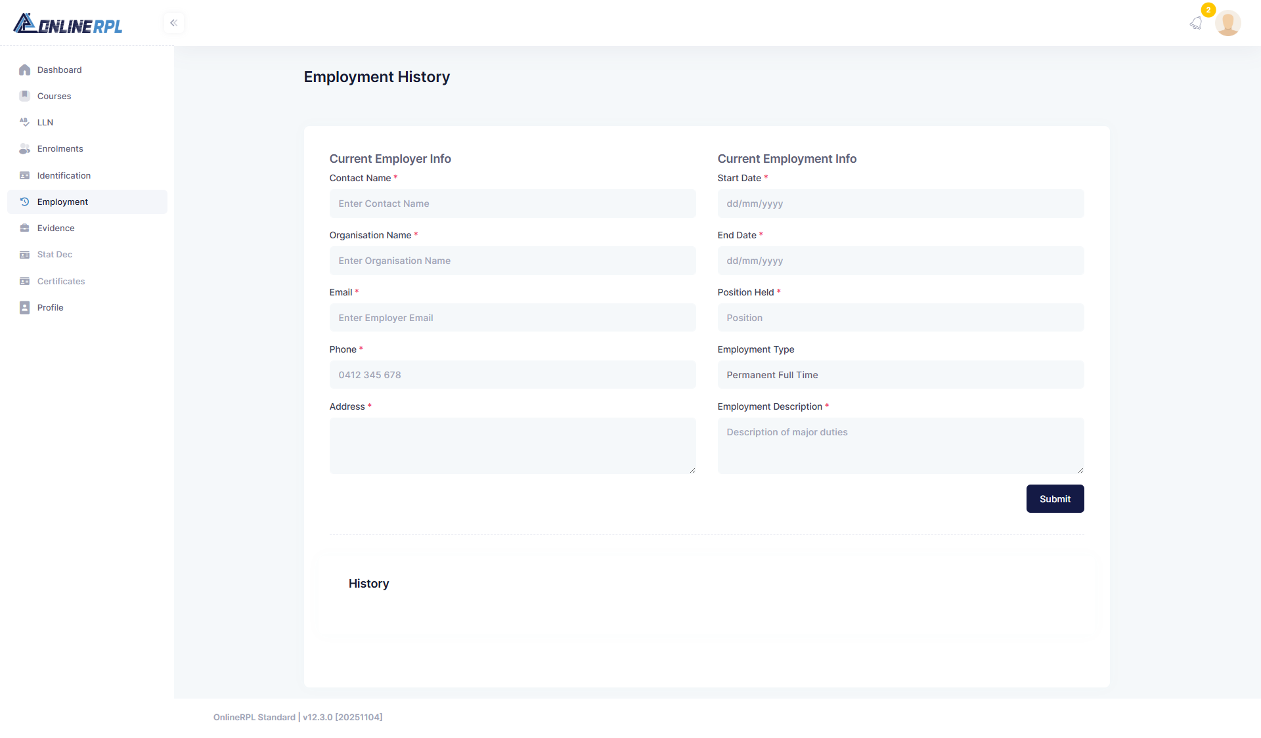
Task: Click the Profile person icon
Action: [24, 307]
